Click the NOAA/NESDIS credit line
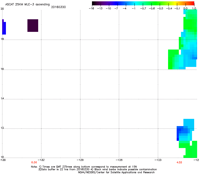Screen dimensions: 199x174 (116, 172)
